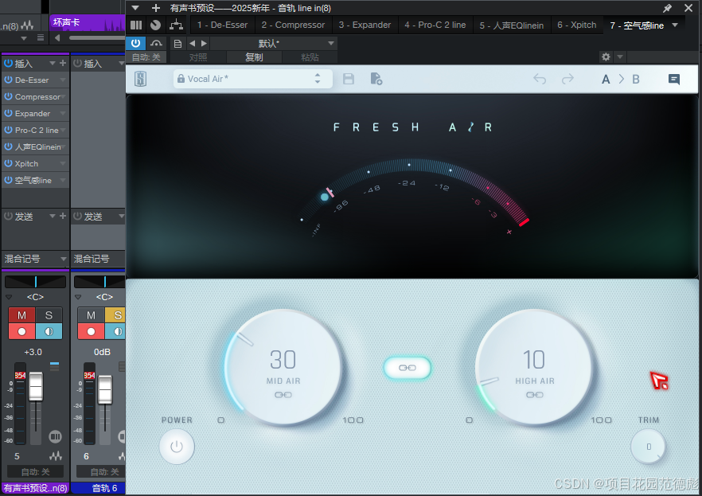The height and width of the screenshot is (496, 702).
Task: Open plugin window dropdown arrow at top-left
Action: [135, 8]
